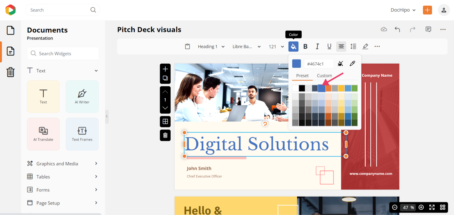Screen dimensions: 454x215
Task: Click the DocHipo logo icon
Action: pos(10,10)
